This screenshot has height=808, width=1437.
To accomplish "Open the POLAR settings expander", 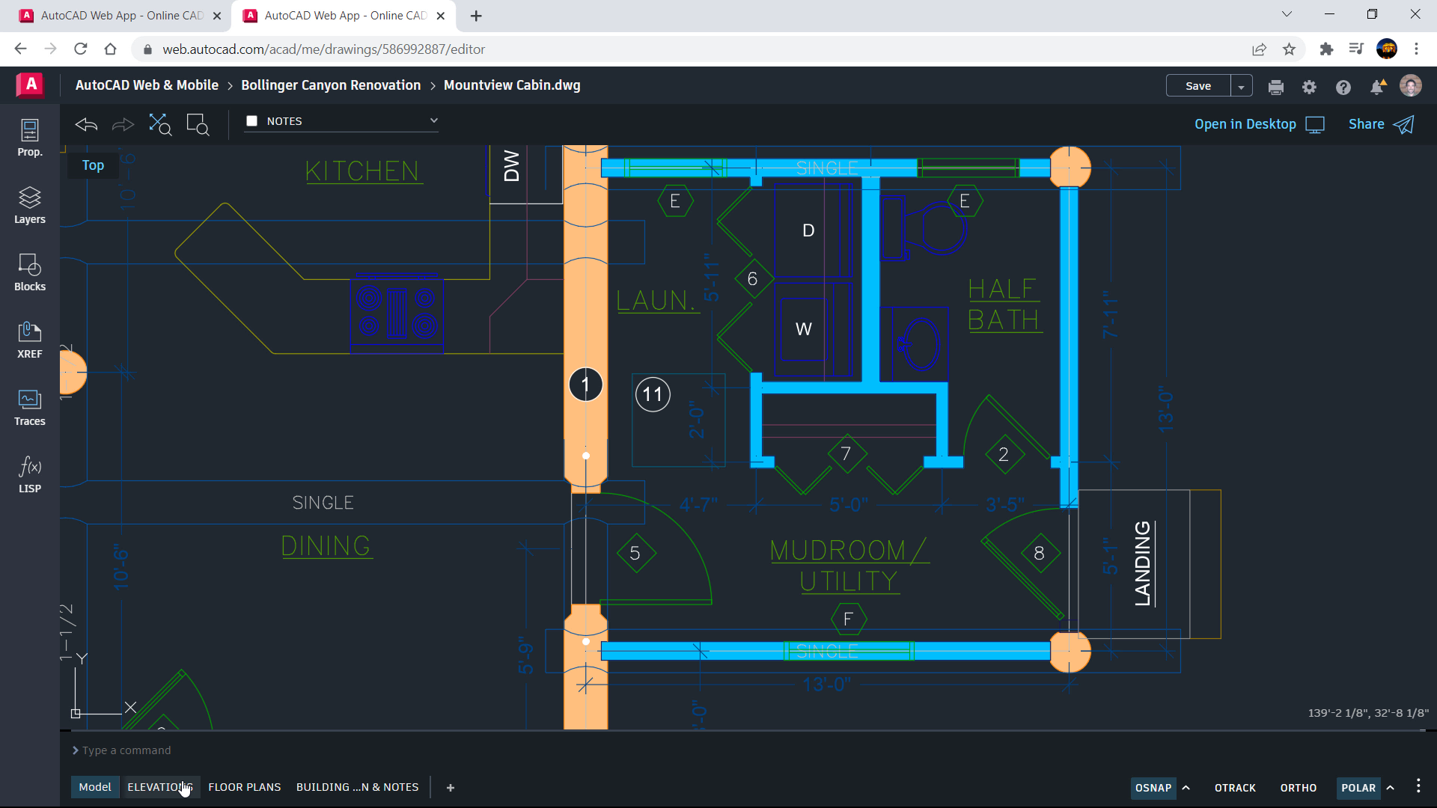I will click(x=1391, y=787).
